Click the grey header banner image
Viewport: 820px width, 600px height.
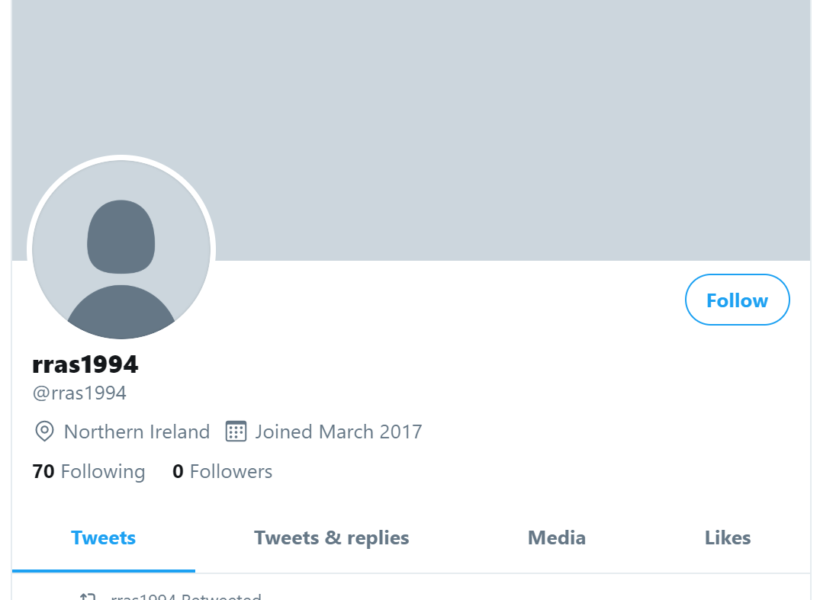411,104
